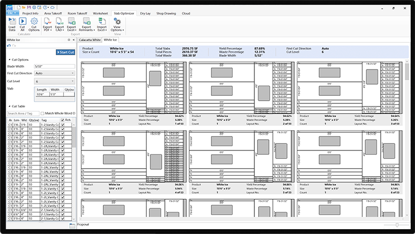Uncheck the first cut table row checkbox
415x234 pixels.
[x=63, y=125]
